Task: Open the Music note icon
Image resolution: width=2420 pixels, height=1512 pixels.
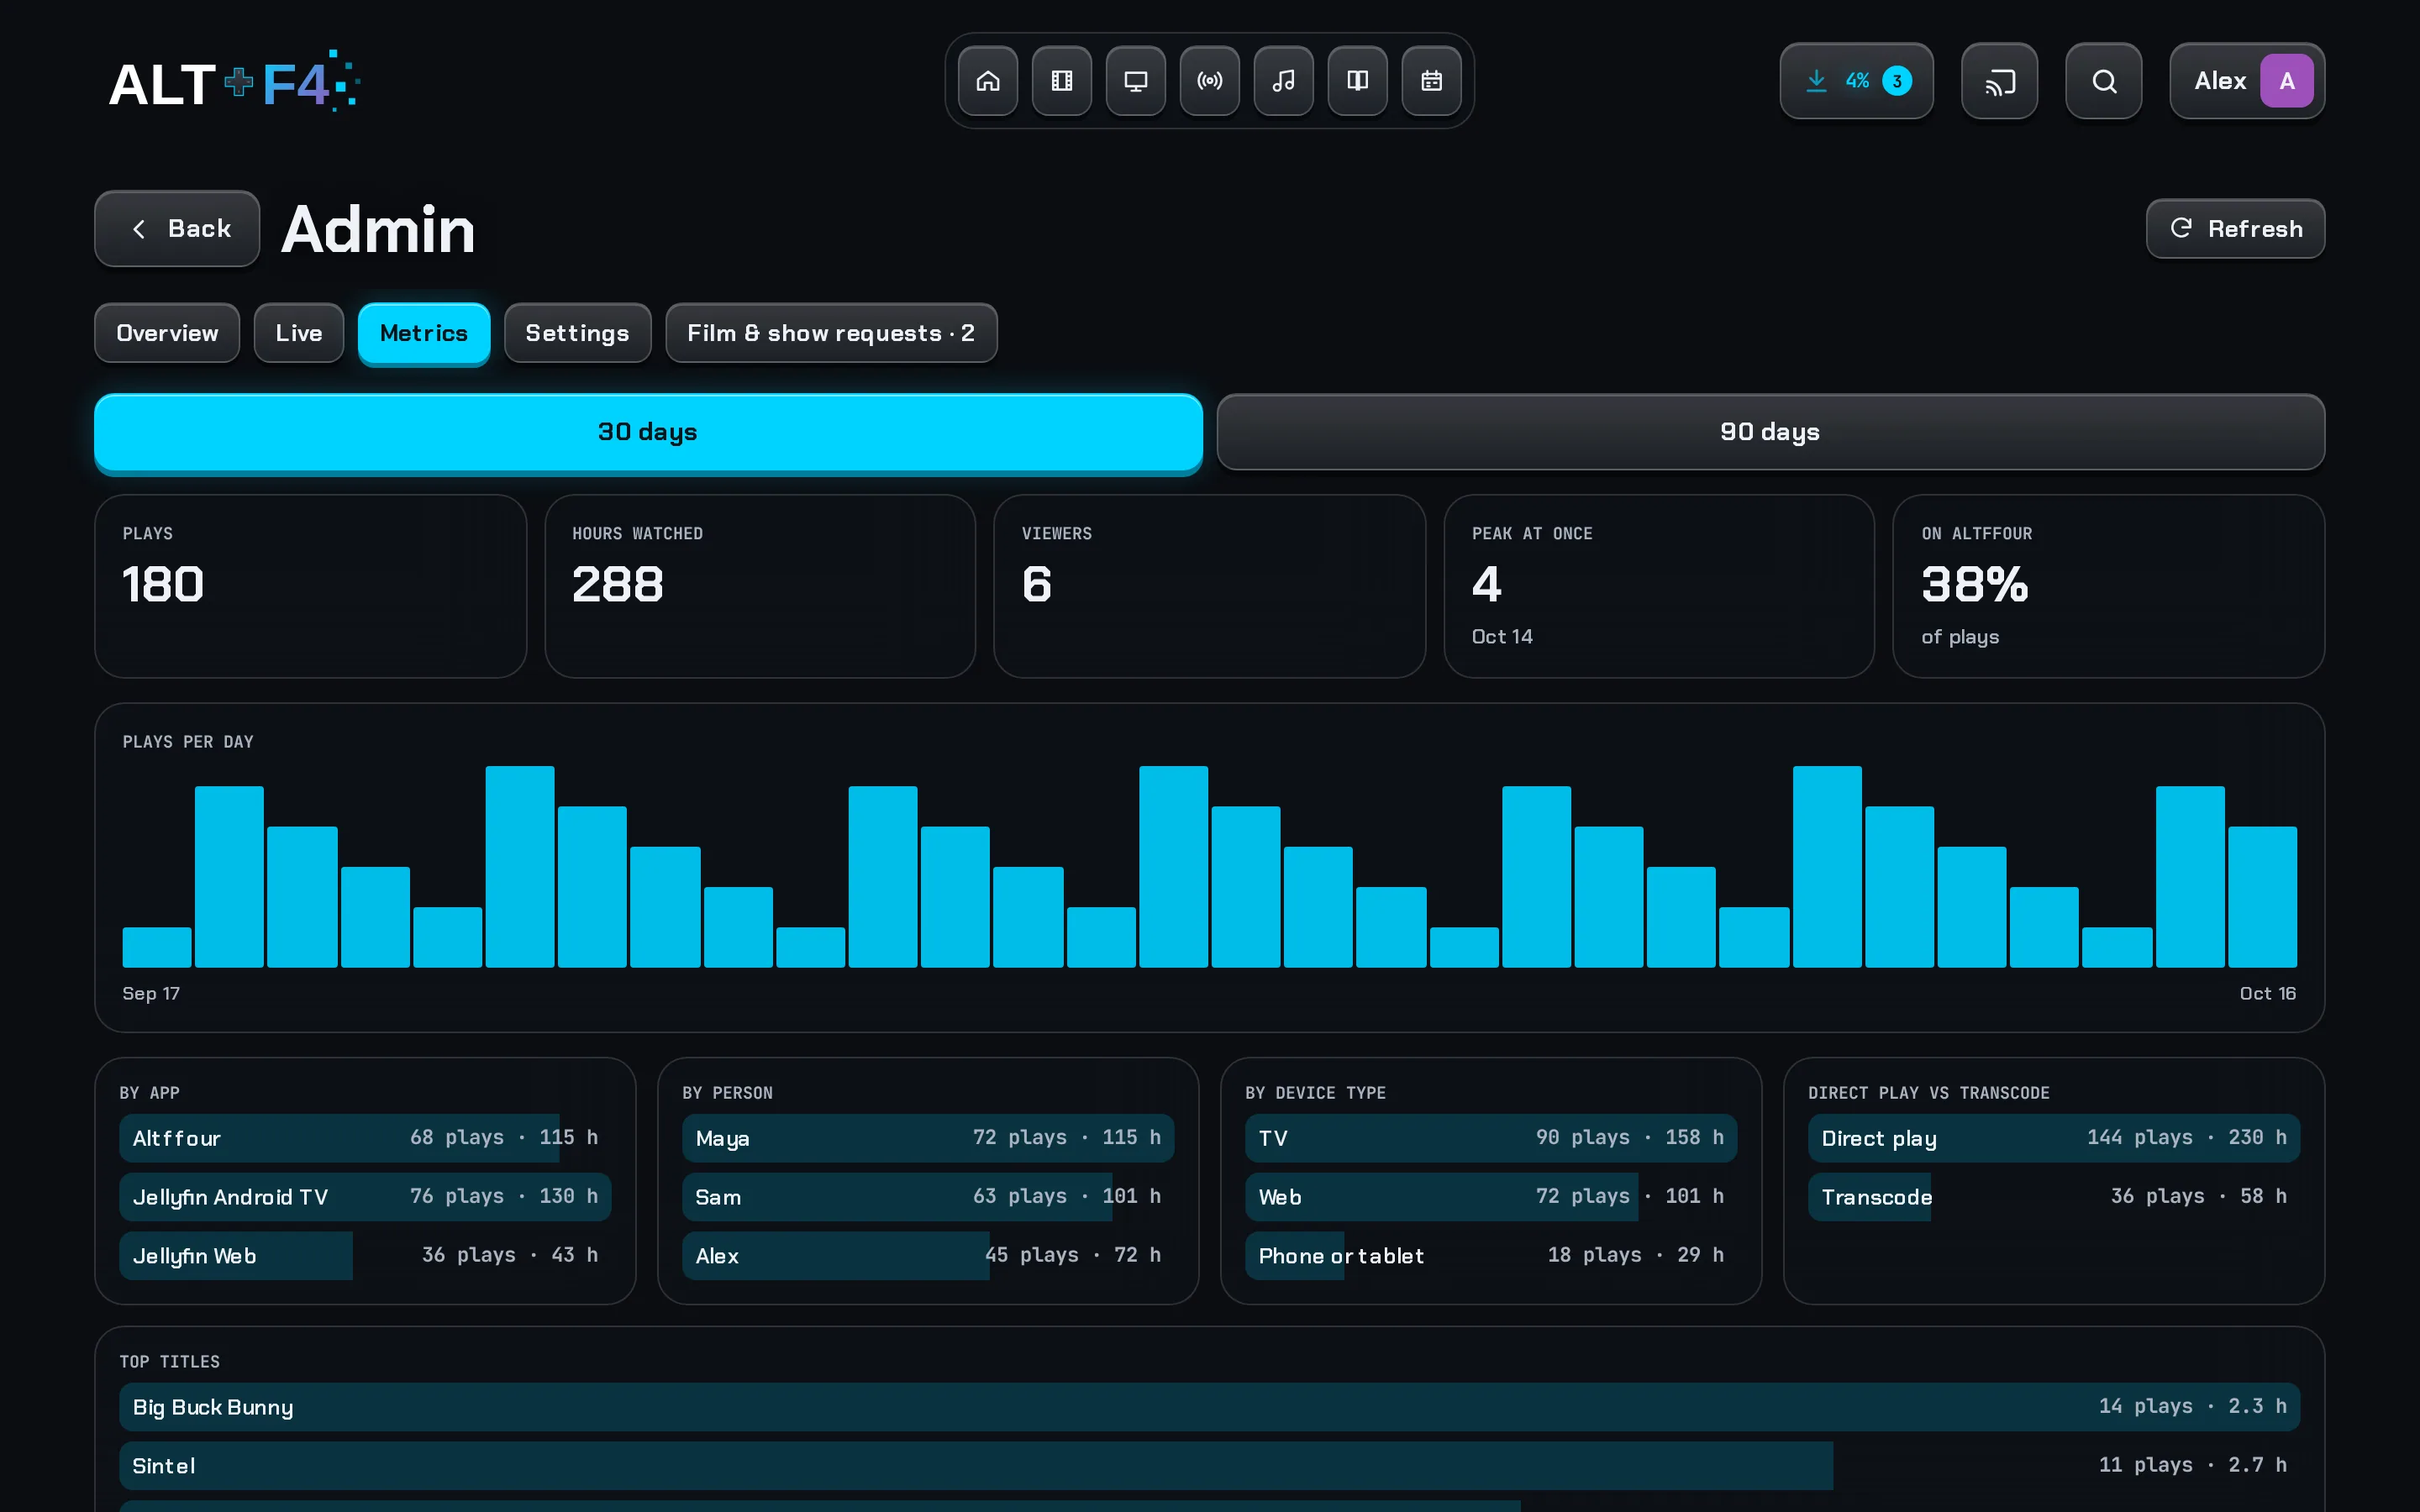Action: tap(1284, 81)
